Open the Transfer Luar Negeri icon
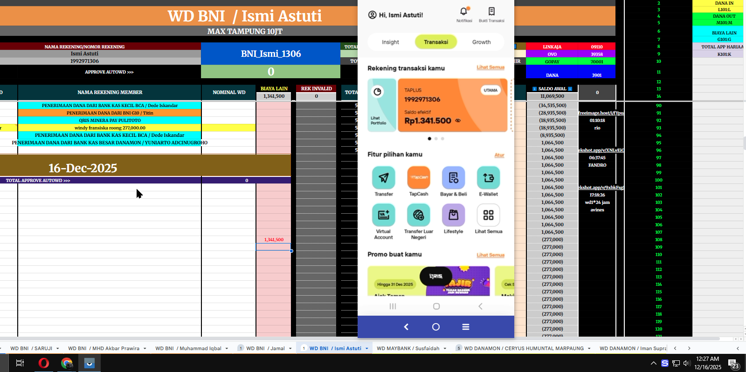The image size is (746, 372). click(419, 215)
